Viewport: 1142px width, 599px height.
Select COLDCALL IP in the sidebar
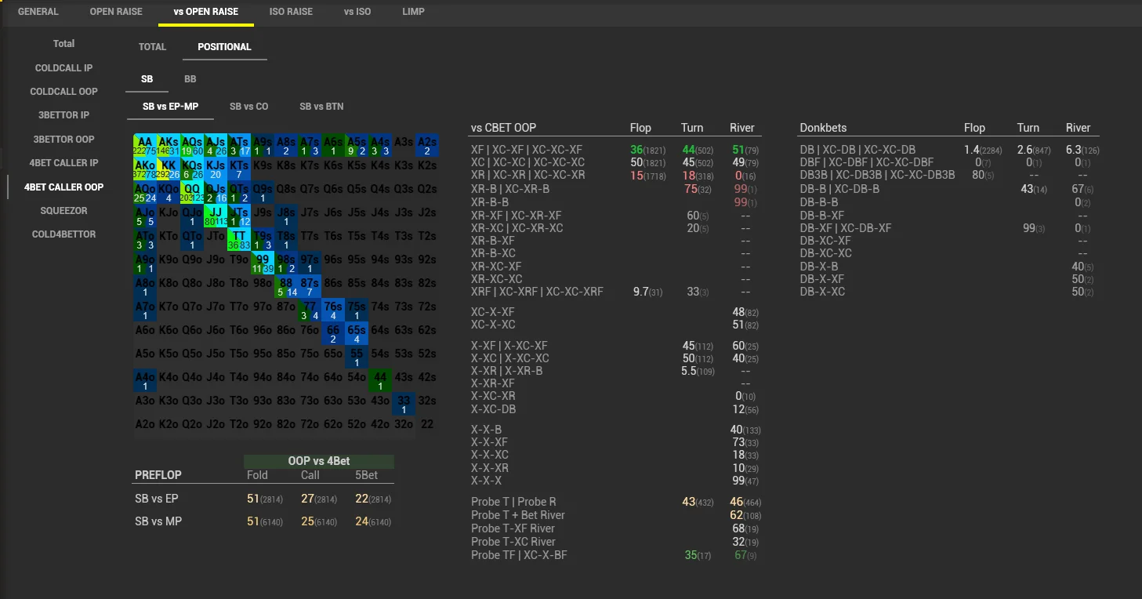63,68
